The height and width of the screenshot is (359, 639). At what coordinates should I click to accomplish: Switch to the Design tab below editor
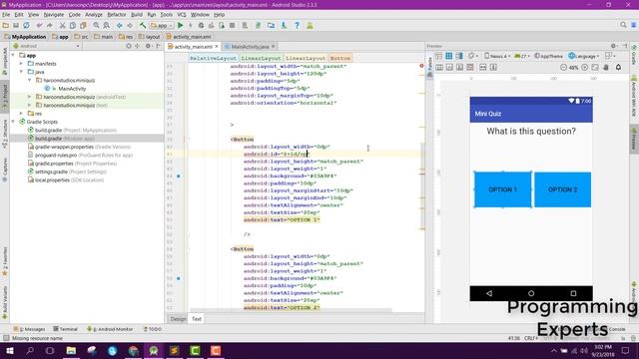click(x=178, y=319)
